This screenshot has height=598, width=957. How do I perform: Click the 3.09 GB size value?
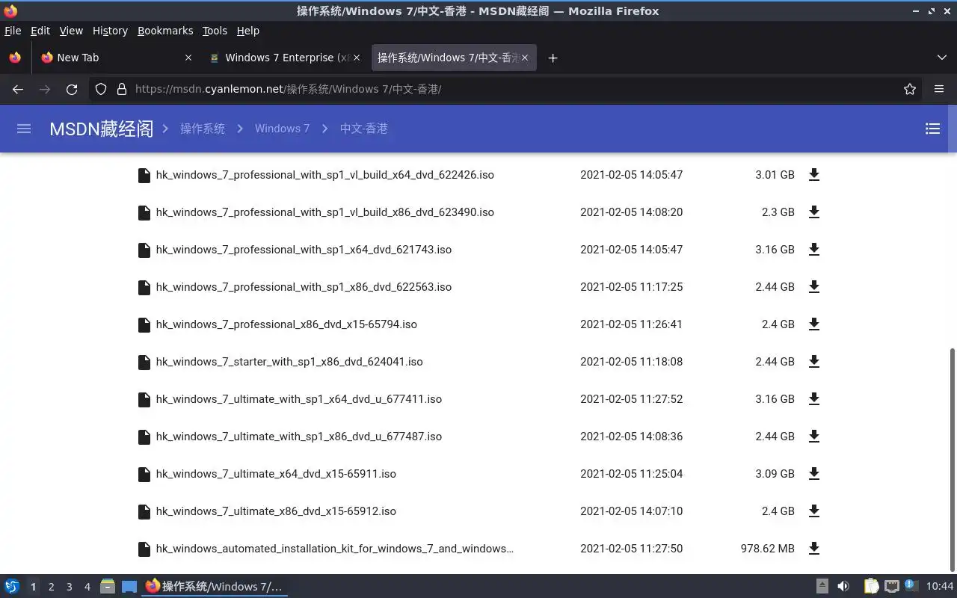775,474
